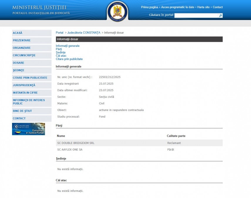Jump to Părţi anchor link
The height and width of the screenshot is (198, 251).
pos(59,49)
